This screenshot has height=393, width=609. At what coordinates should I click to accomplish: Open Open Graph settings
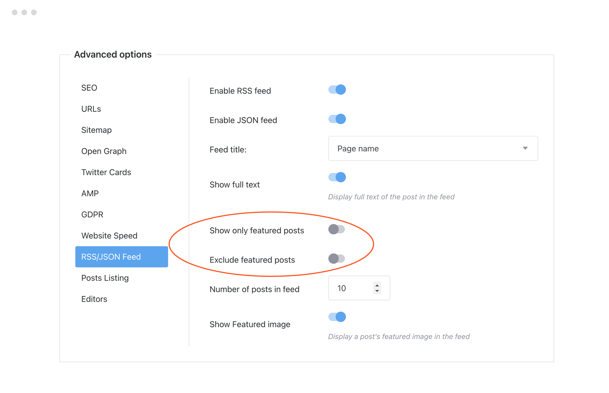coord(104,151)
